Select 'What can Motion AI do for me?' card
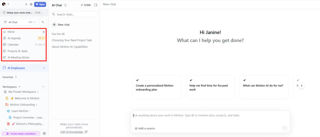This screenshot has height=137, width=320. (x=264, y=87)
